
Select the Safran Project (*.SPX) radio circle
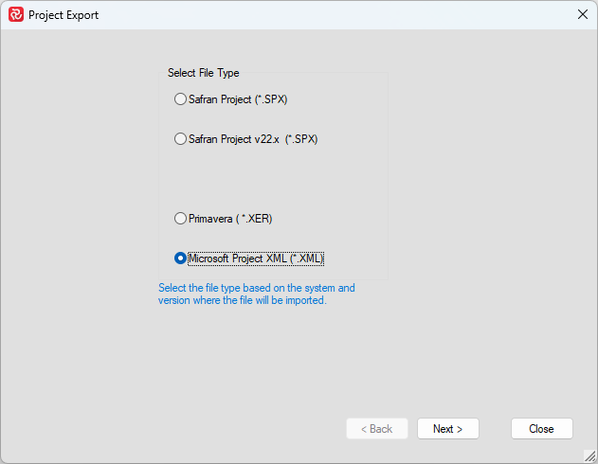180,99
